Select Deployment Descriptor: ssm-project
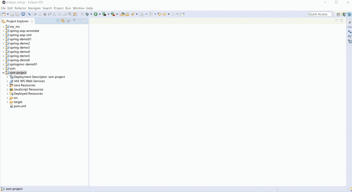Viewport: 352px width, 192px height. pyautogui.click(x=39, y=77)
